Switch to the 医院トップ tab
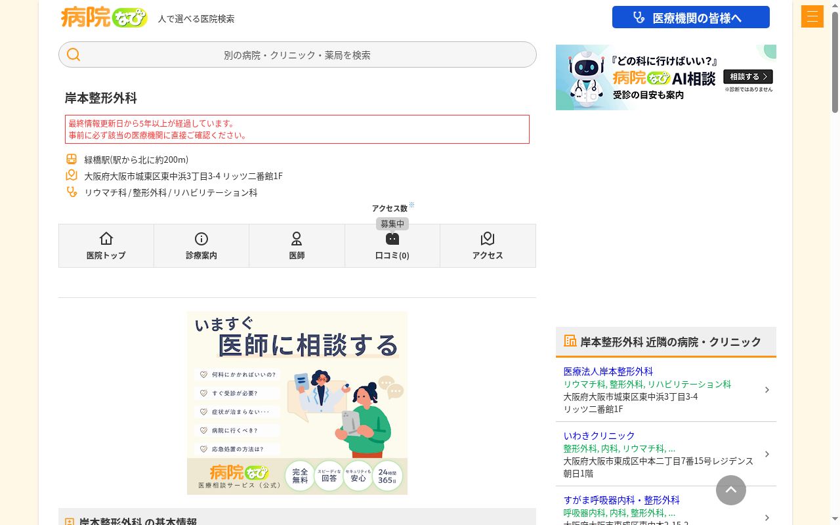Image resolution: width=840 pixels, height=525 pixels. point(106,245)
